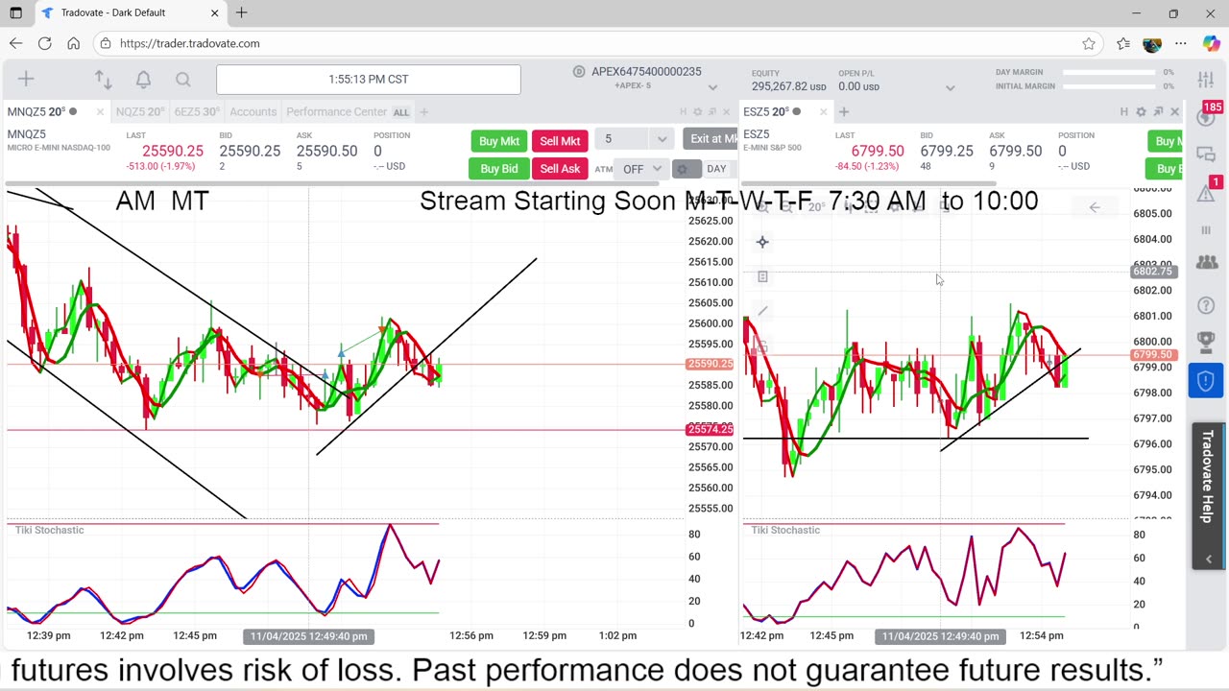Open the settings sliders icon top right
Viewport: 1229px width, 691px height.
coord(1206,80)
